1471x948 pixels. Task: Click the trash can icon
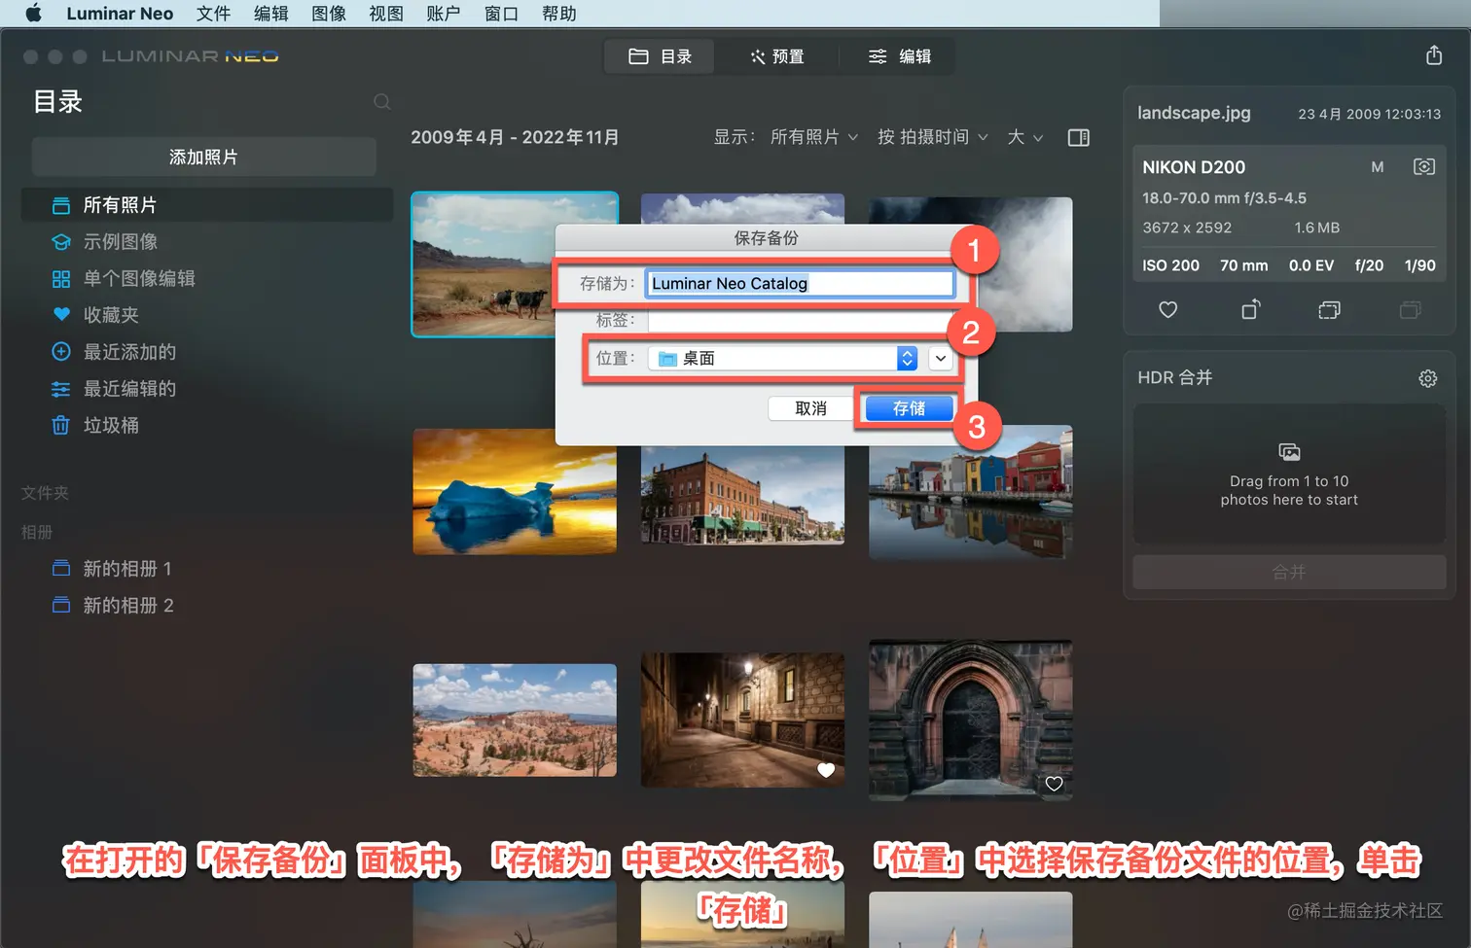(61, 426)
